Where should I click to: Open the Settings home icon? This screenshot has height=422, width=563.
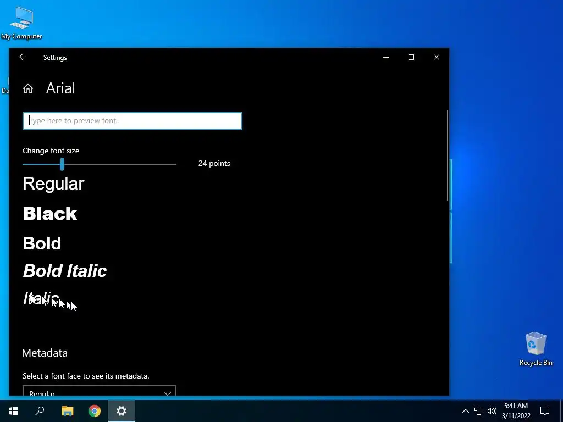point(28,88)
